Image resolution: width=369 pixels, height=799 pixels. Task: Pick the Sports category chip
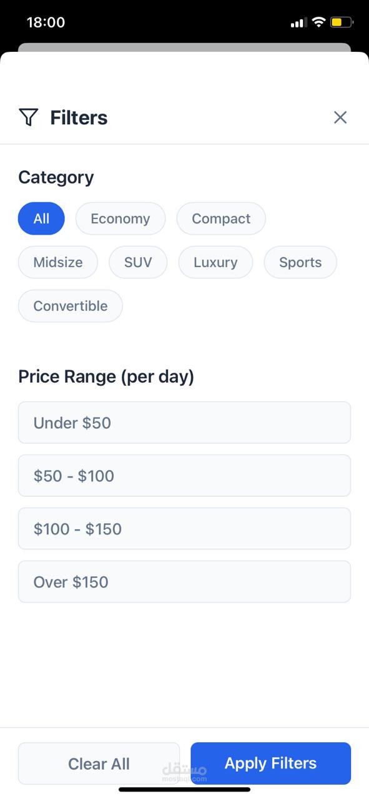coord(300,262)
